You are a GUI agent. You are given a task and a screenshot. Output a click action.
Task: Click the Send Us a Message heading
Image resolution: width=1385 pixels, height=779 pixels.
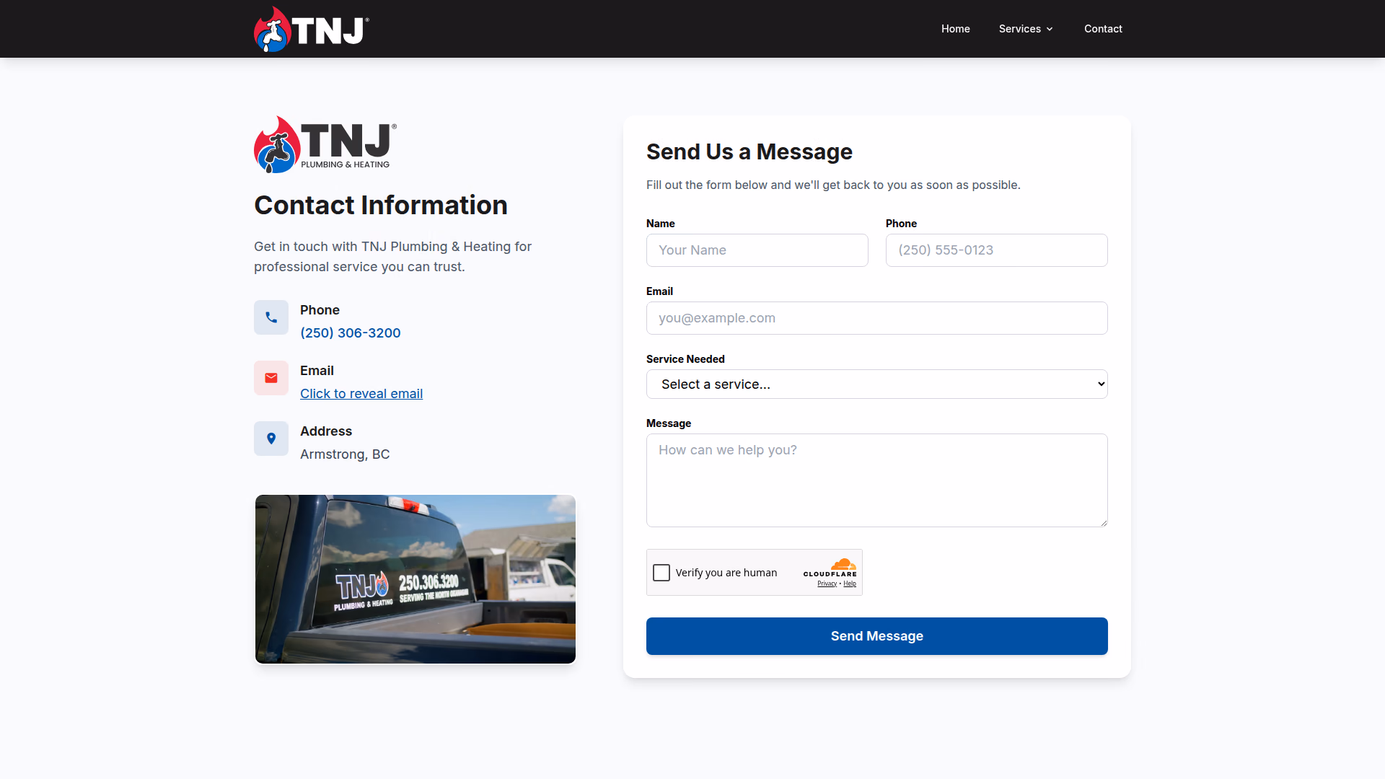(x=749, y=151)
